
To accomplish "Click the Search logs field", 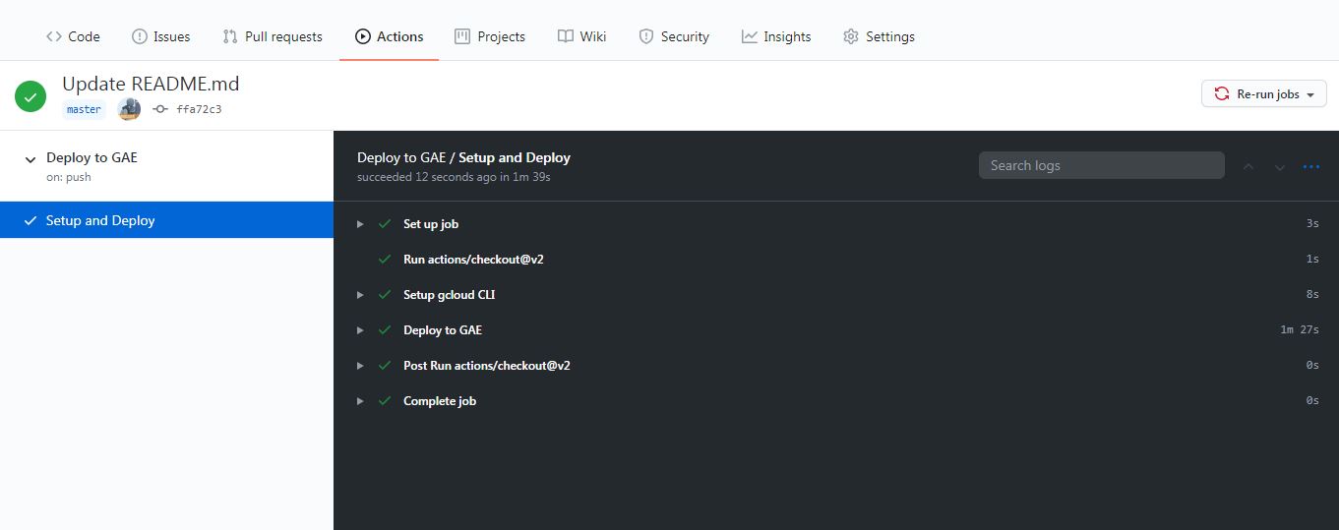I will [x=1102, y=165].
